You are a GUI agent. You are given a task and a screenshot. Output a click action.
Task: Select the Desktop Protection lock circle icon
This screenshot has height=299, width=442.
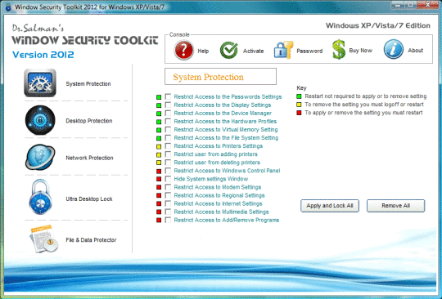pyautogui.click(x=40, y=120)
